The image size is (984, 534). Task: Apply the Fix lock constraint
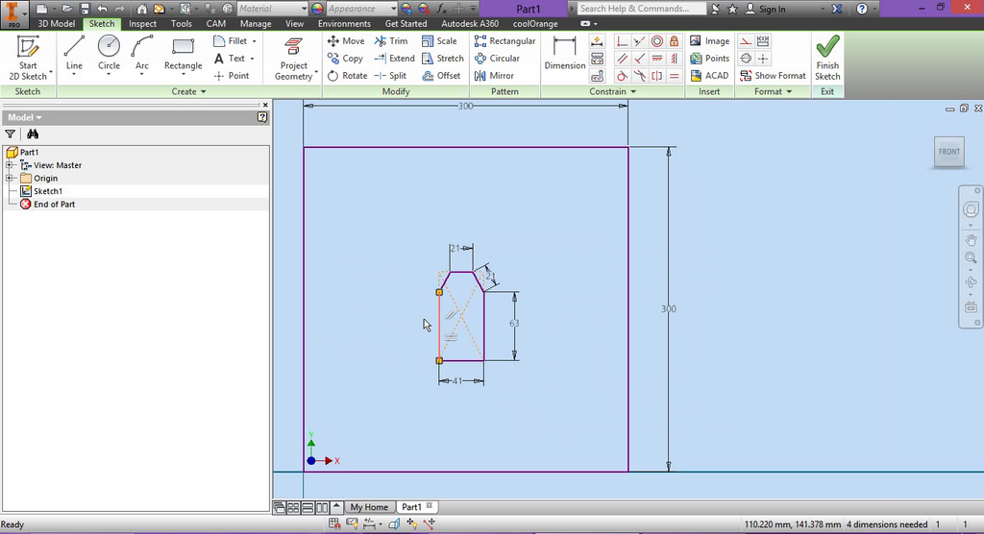tap(674, 41)
